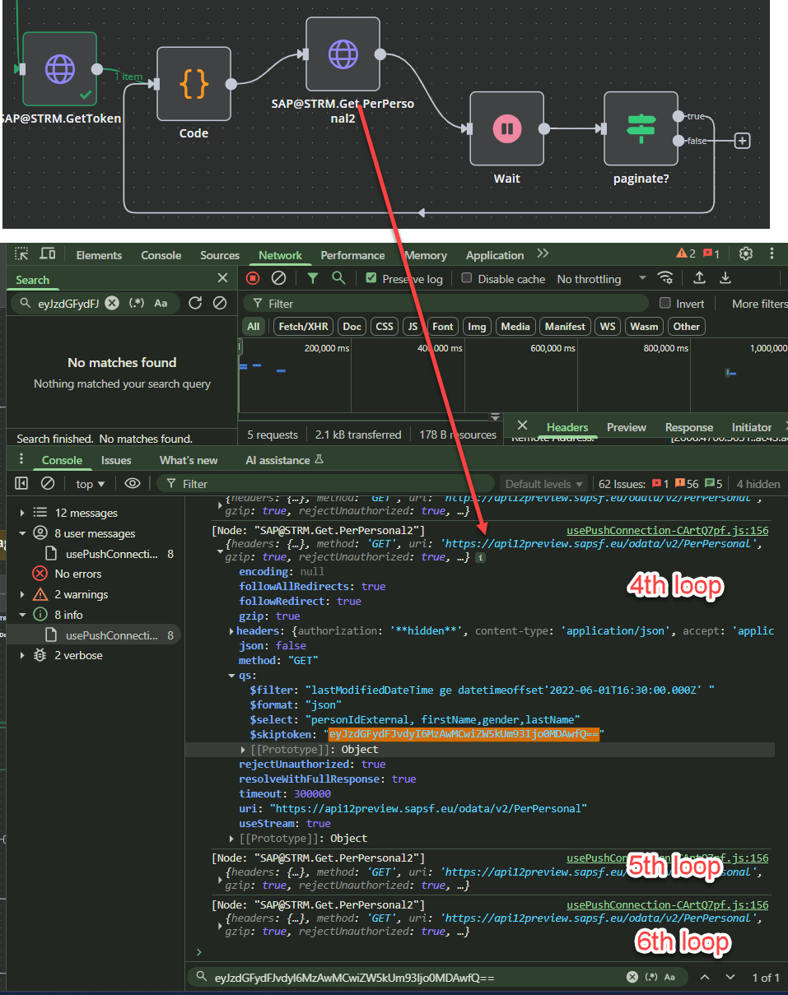Enable the Disable cache checkbox

tap(466, 278)
